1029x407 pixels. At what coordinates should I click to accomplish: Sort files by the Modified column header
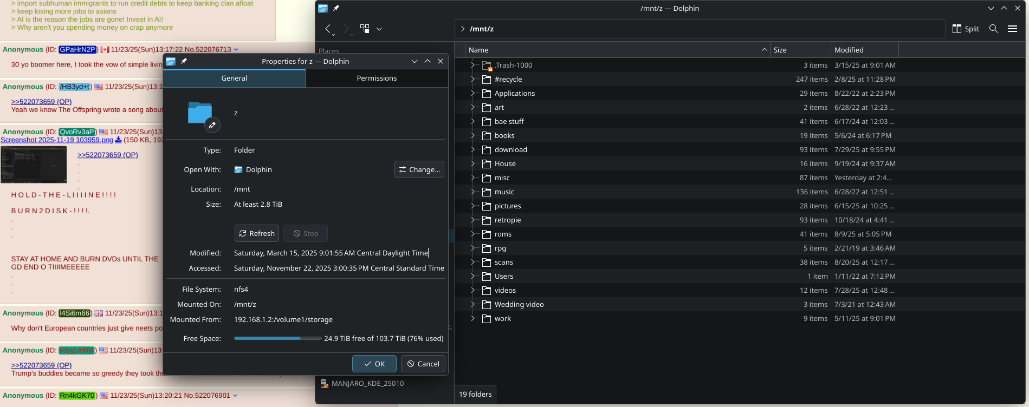coord(865,50)
